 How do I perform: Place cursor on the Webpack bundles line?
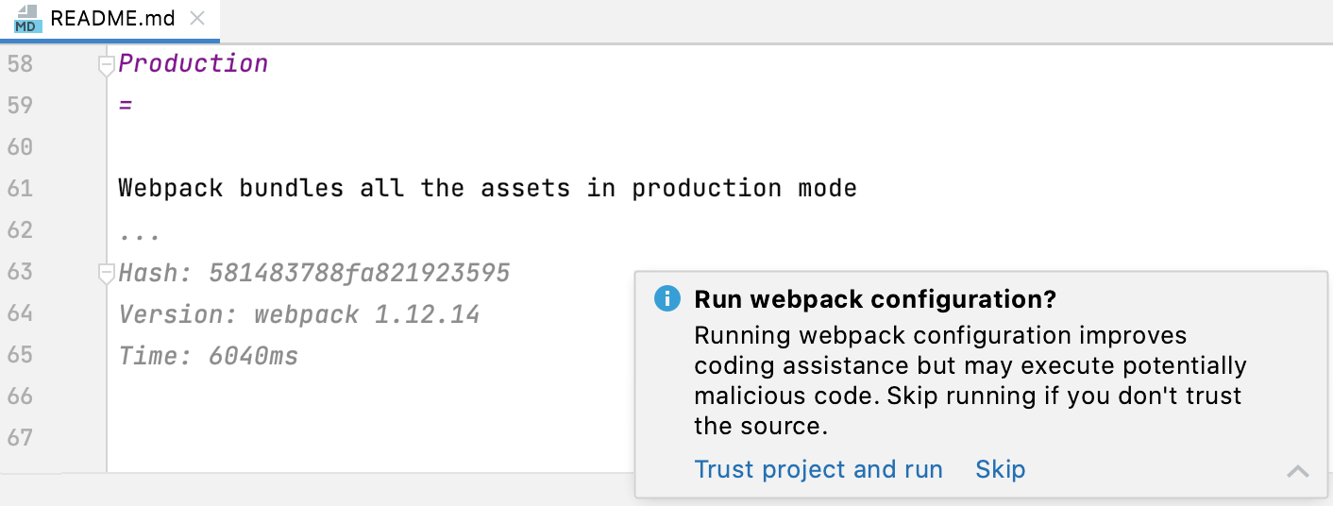coord(487,188)
